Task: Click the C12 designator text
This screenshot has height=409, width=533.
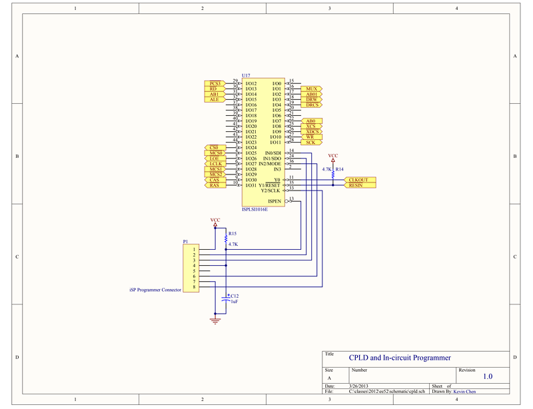Action: pyautogui.click(x=235, y=296)
